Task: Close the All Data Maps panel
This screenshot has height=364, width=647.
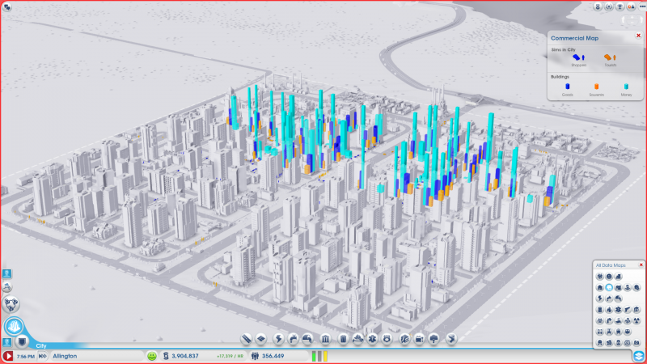Action: pos(641,265)
